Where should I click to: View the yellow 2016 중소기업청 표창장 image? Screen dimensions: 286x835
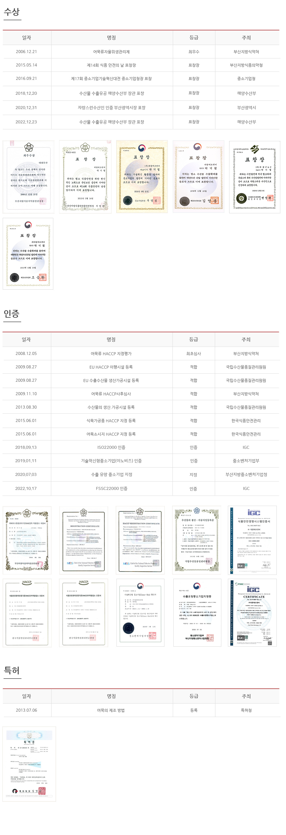[x=142, y=177]
